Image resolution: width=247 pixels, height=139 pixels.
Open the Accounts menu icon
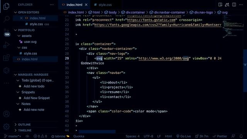[x=6, y=114]
